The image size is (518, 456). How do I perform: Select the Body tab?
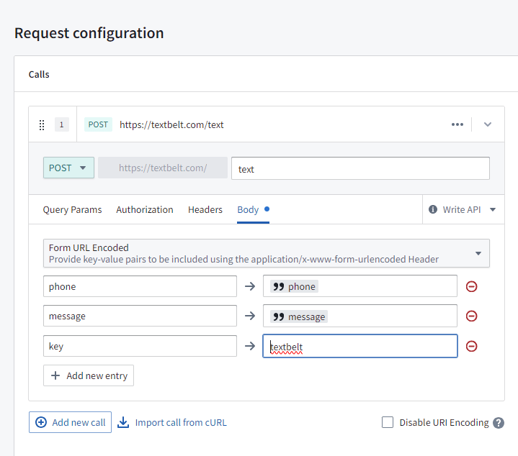pos(248,209)
